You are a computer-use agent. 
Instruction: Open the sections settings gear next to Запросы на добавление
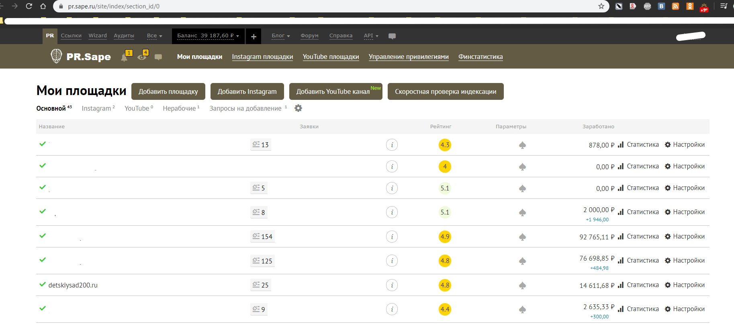point(298,108)
